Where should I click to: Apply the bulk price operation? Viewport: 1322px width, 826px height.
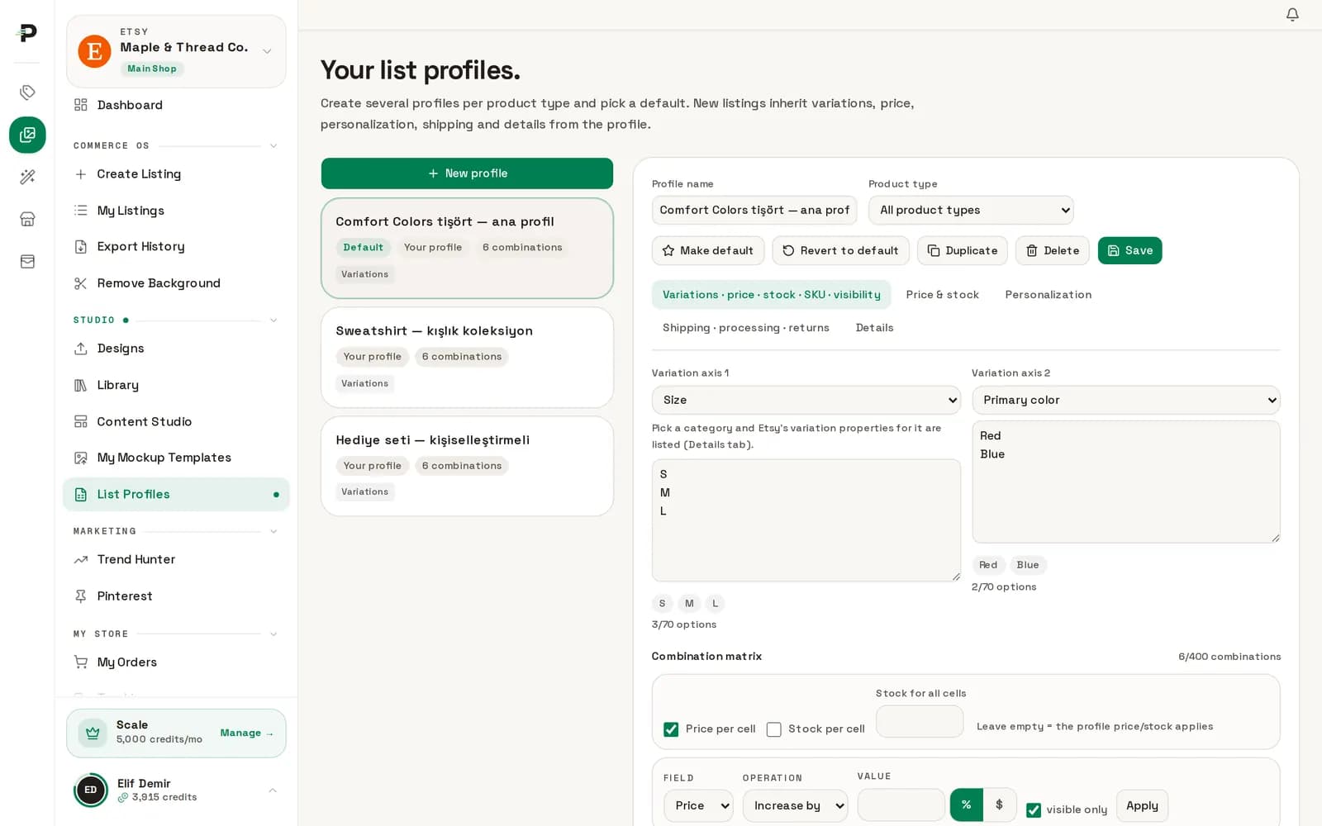pos(1142,806)
